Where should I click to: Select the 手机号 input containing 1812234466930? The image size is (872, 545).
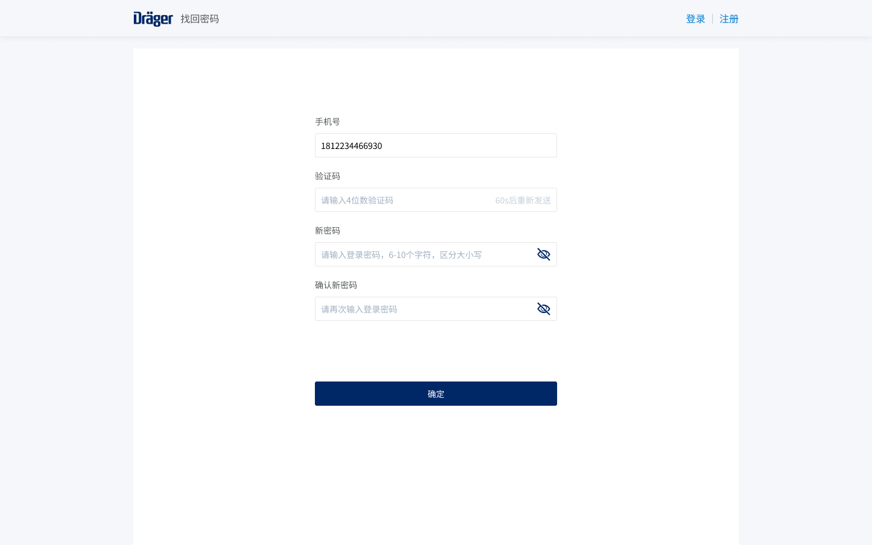click(424, 145)
